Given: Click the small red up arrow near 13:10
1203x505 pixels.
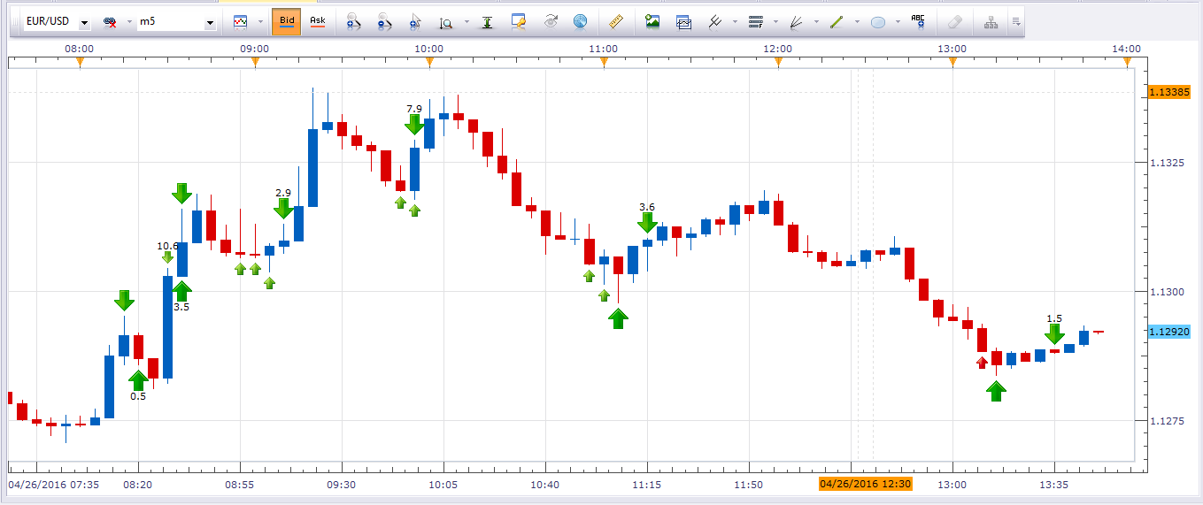Looking at the screenshot, I should pyautogui.click(x=982, y=362).
